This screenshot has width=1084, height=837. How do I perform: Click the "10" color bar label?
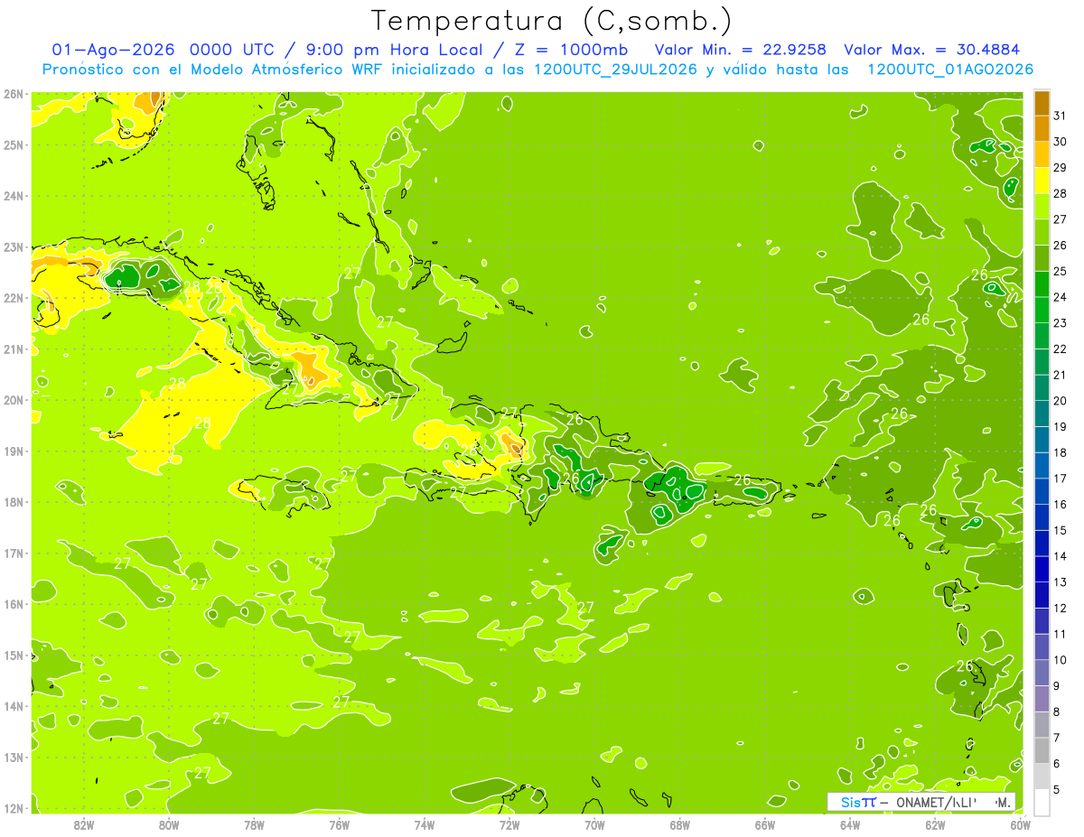click(x=1060, y=660)
